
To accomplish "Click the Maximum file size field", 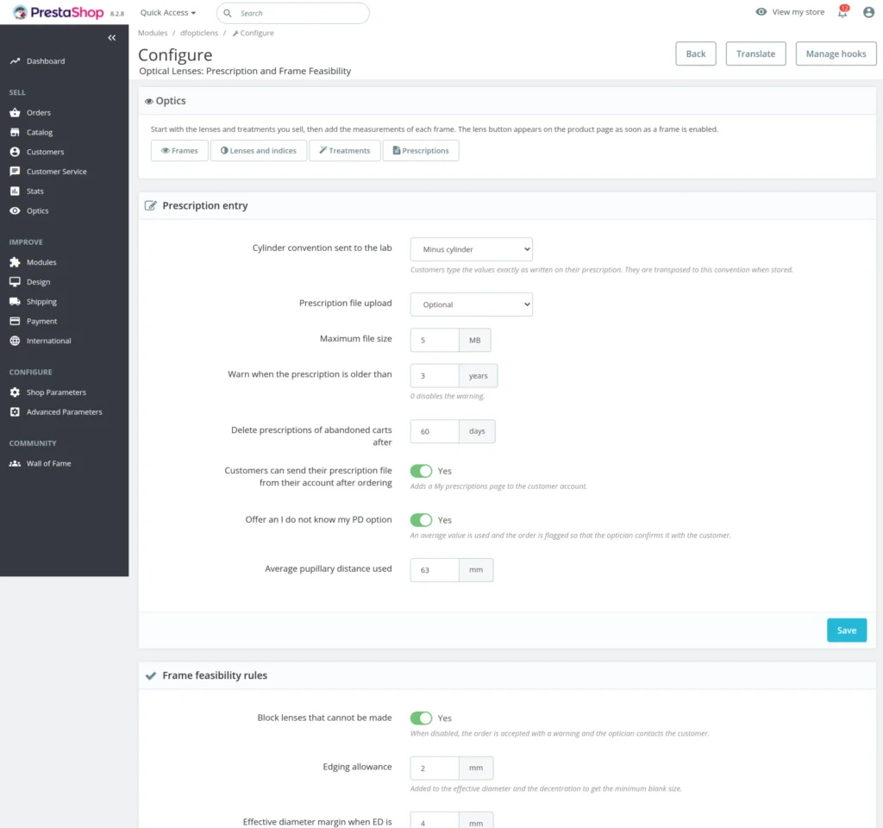I will 435,340.
